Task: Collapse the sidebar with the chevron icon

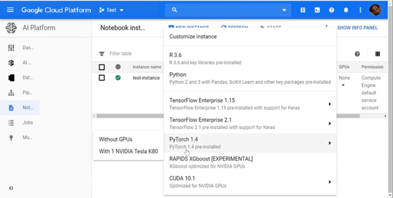Action: [11, 188]
